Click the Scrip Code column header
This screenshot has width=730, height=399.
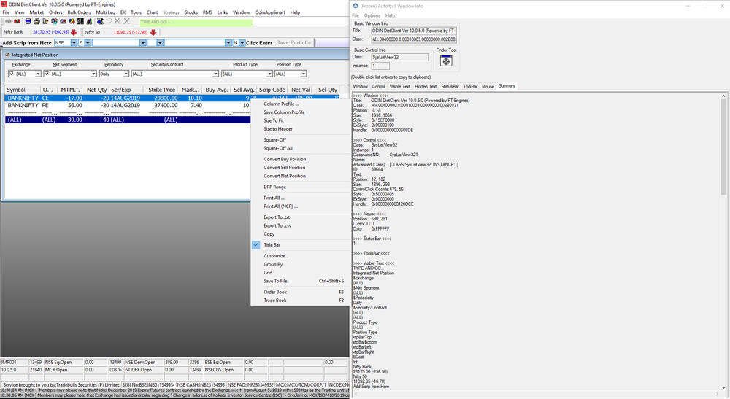(x=272, y=90)
